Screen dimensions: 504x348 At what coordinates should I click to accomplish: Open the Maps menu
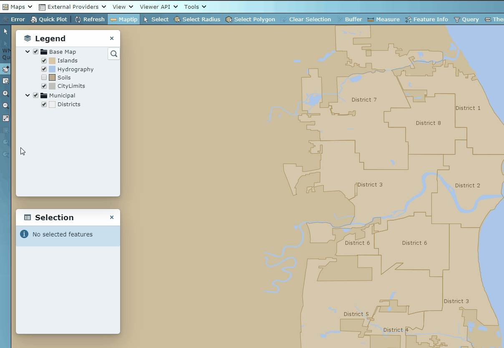[18, 7]
